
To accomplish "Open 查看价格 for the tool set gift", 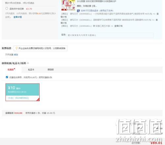I will click(x=118, y=26).
